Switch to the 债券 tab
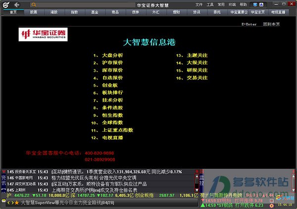 136,12
